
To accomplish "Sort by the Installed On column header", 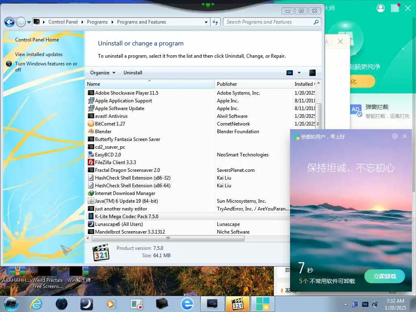I will pyautogui.click(x=304, y=84).
